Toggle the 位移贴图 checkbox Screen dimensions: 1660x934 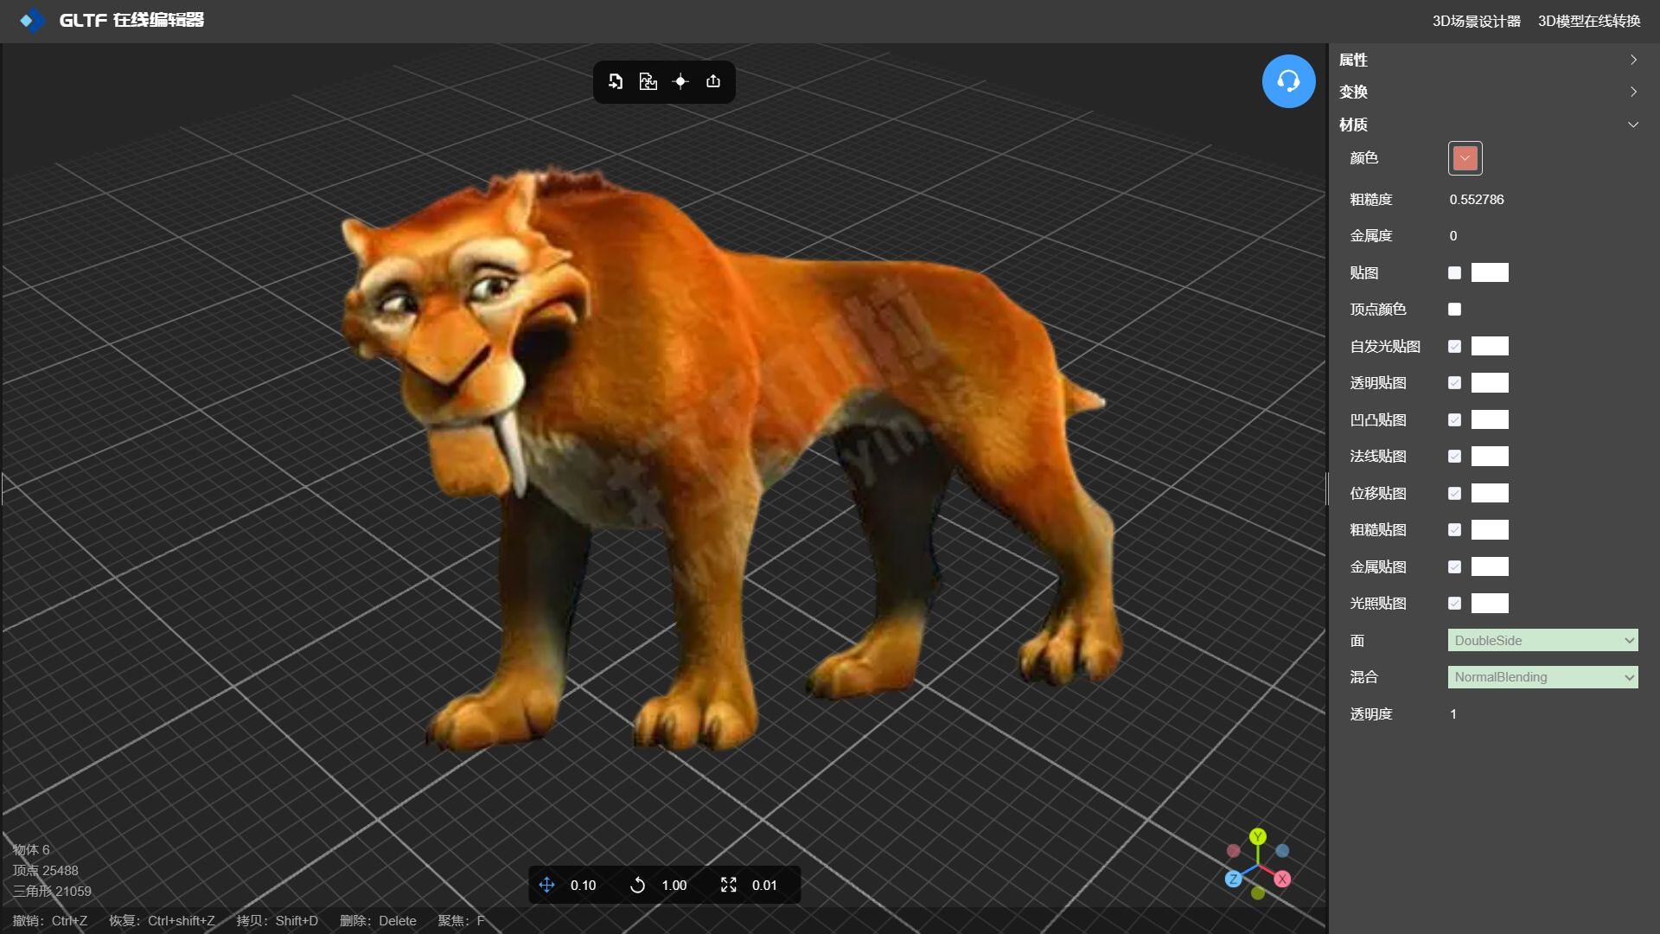pos(1454,493)
